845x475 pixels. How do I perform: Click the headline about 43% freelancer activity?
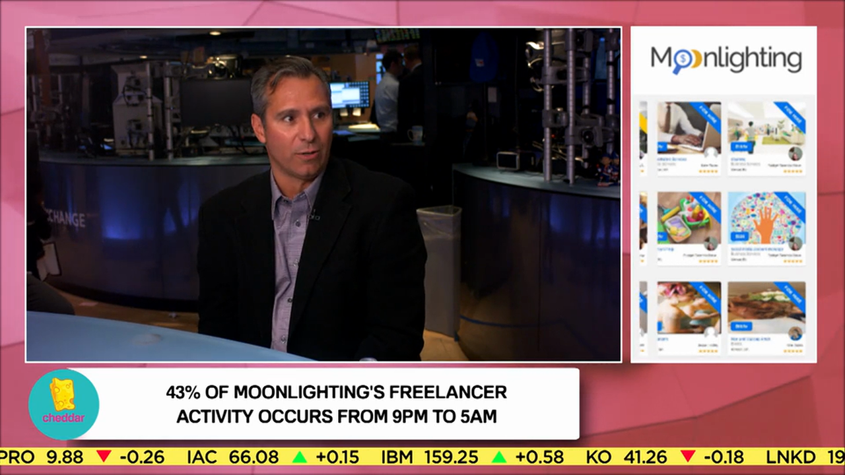pyautogui.click(x=336, y=404)
